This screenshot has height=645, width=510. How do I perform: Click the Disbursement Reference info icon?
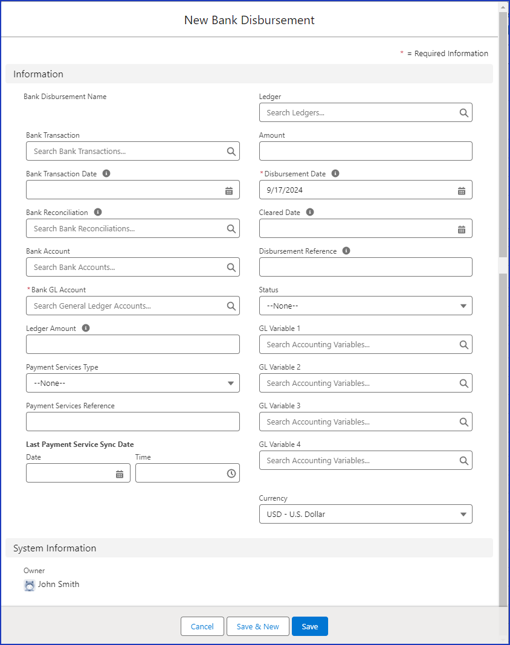pyautogui.click(x=346, y=251)
